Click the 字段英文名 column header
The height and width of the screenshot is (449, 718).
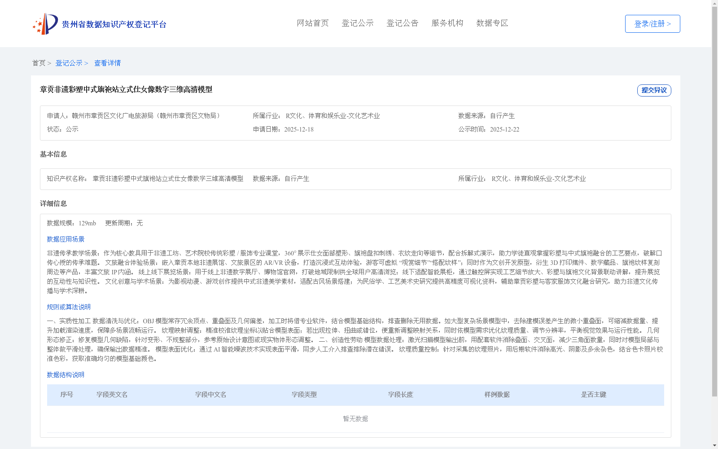(112, 395)
